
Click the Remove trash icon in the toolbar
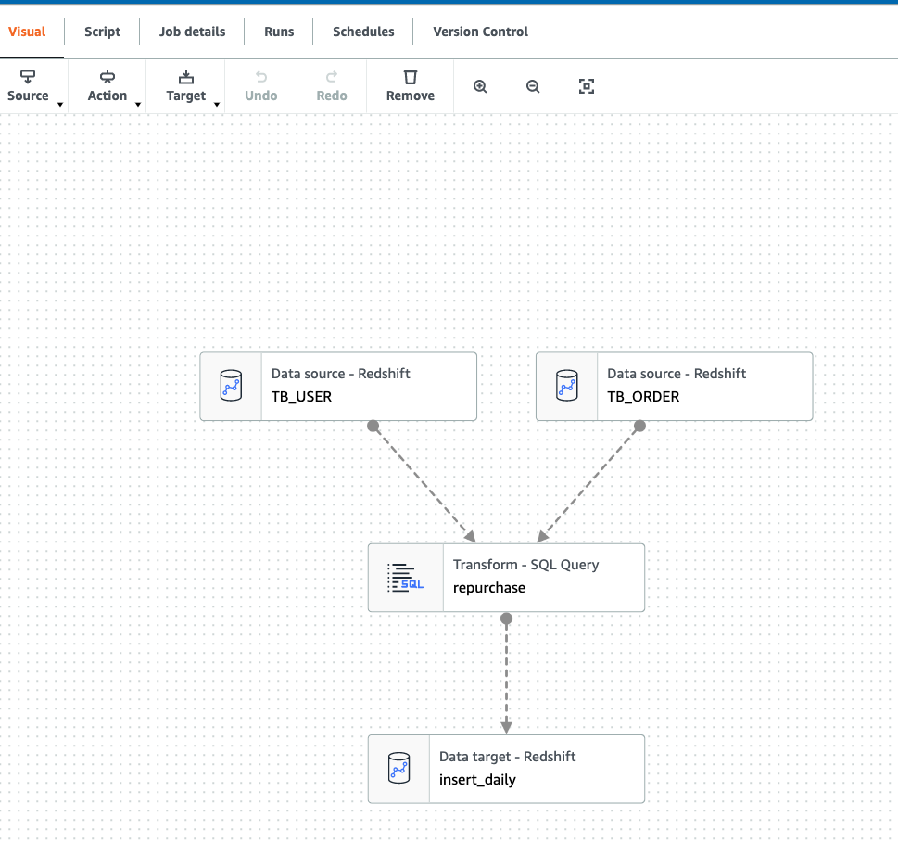(410, 79)
